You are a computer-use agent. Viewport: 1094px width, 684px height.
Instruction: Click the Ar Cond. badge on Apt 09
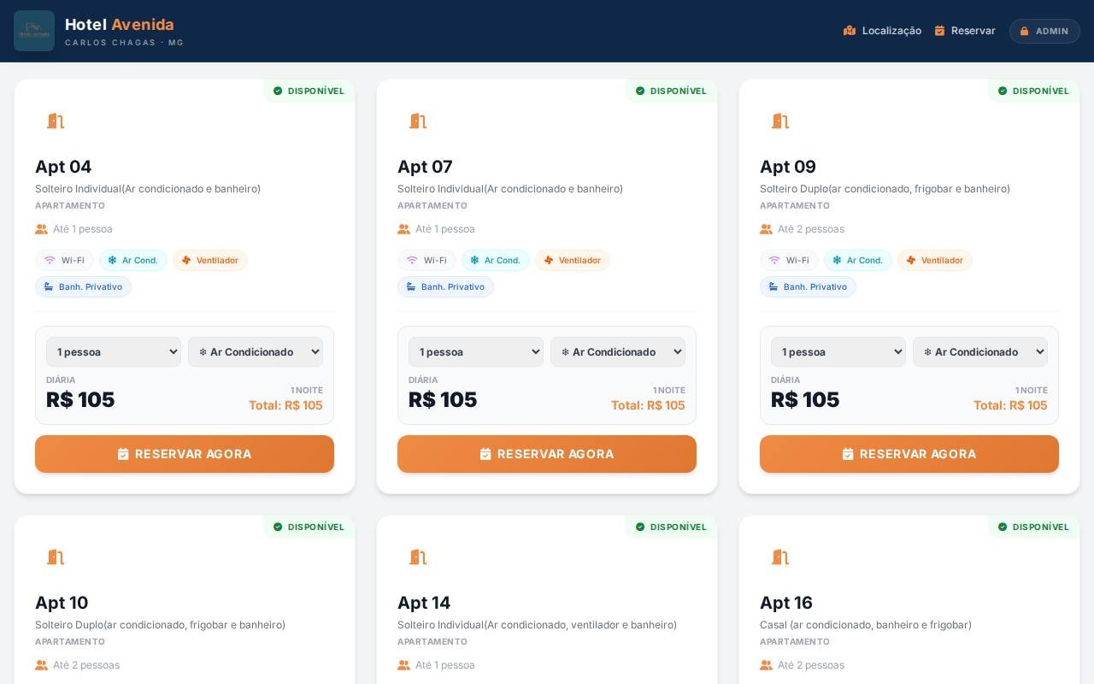click(x=858, y=260)
